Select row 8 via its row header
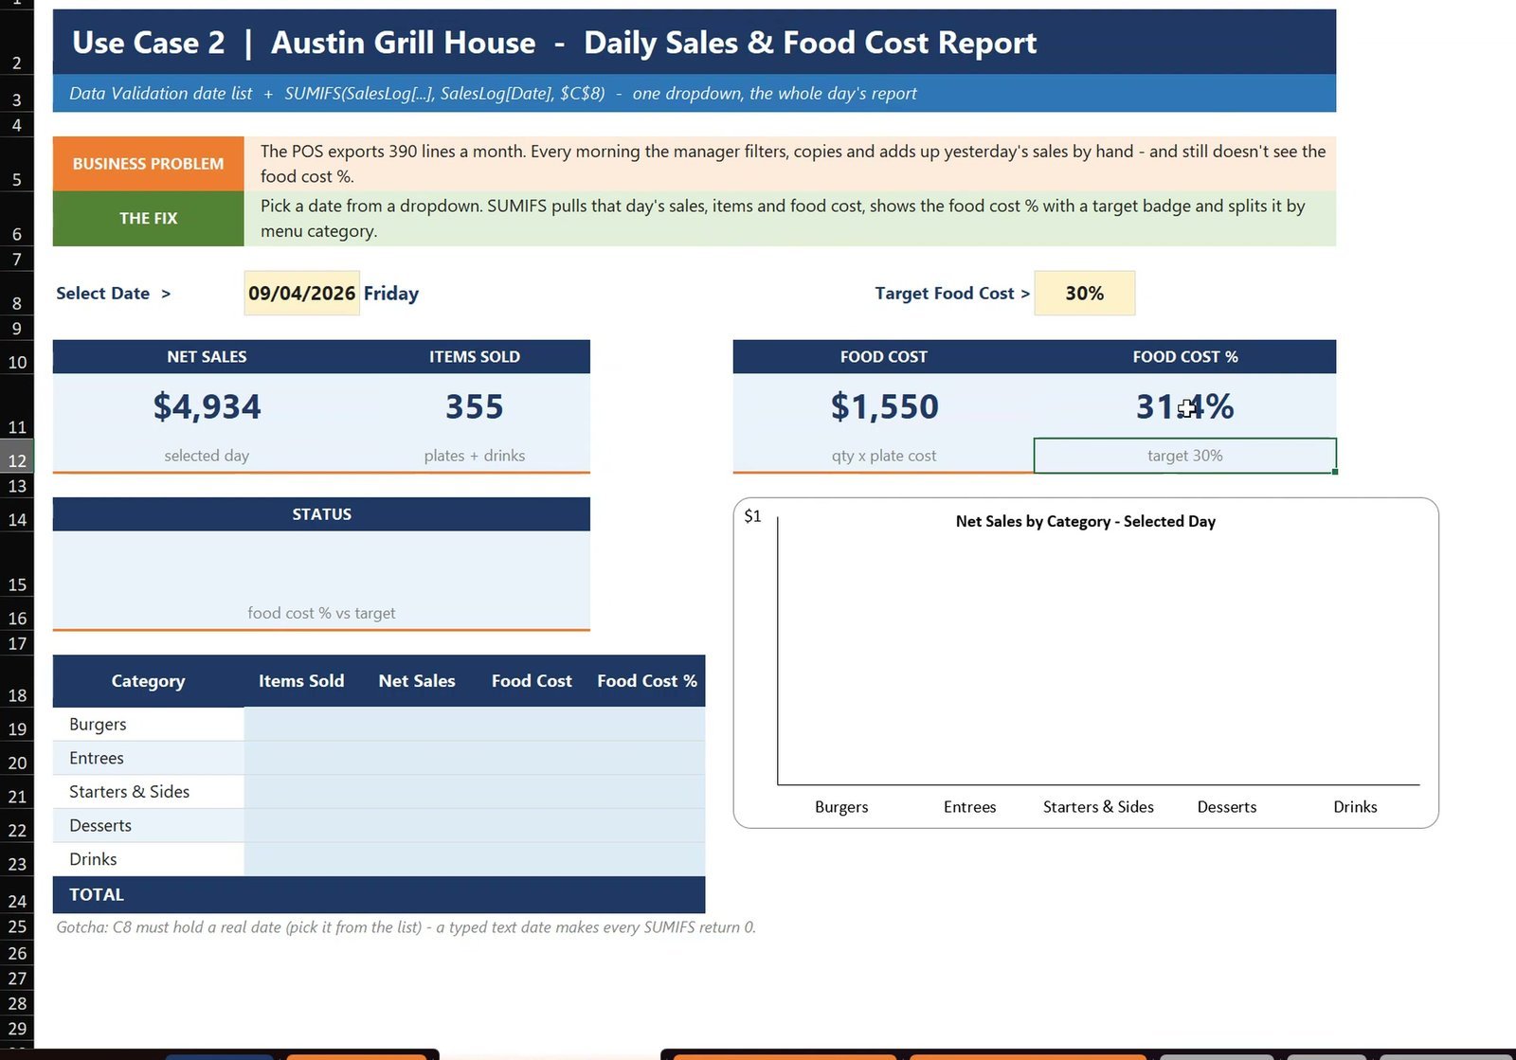 (x=17, y=294)
